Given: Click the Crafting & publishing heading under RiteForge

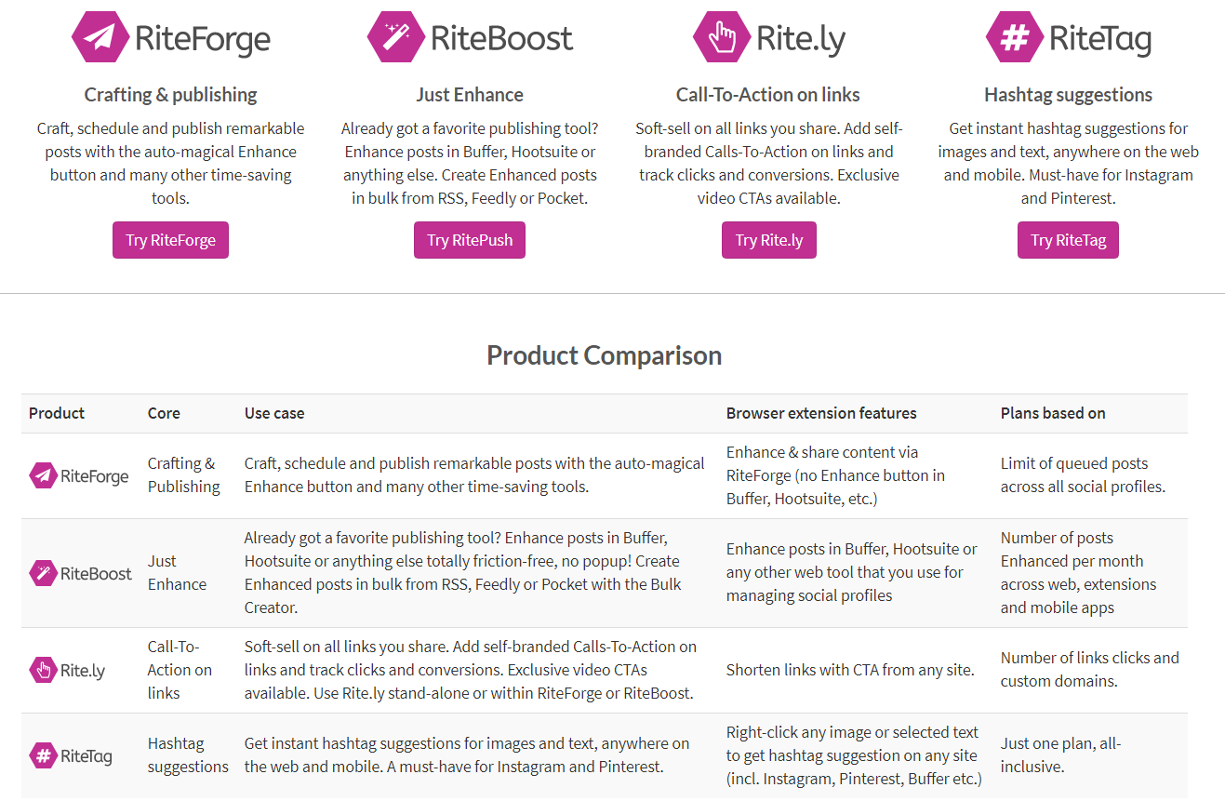Looking at the screenshot, I should coord(171,95).
